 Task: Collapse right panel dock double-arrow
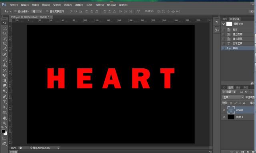pyautogui.click(x=219, y=16)
